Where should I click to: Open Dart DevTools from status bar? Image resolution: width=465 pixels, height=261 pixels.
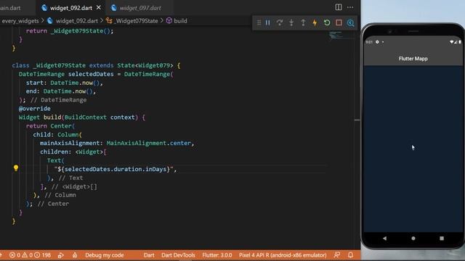coord(178,254)
